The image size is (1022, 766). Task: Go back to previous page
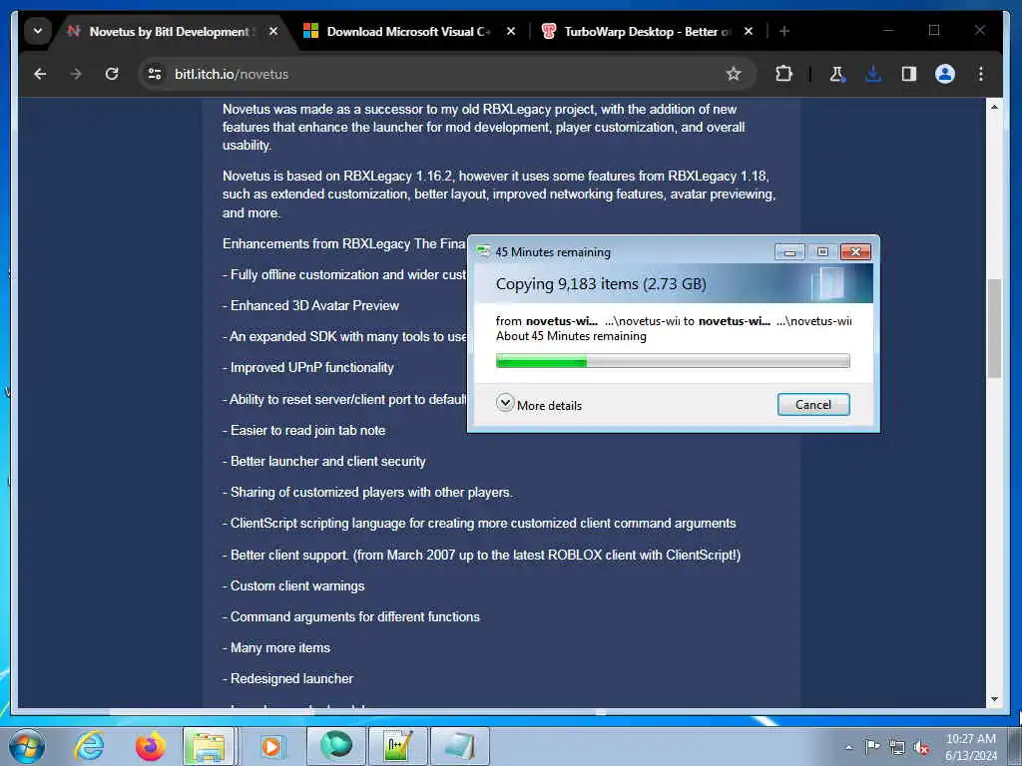tap(40, 74)
